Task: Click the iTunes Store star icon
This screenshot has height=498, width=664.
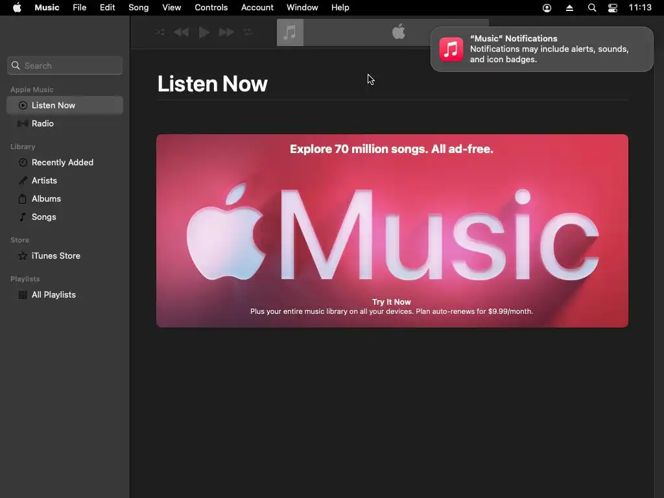Action: tap(23, 255)
